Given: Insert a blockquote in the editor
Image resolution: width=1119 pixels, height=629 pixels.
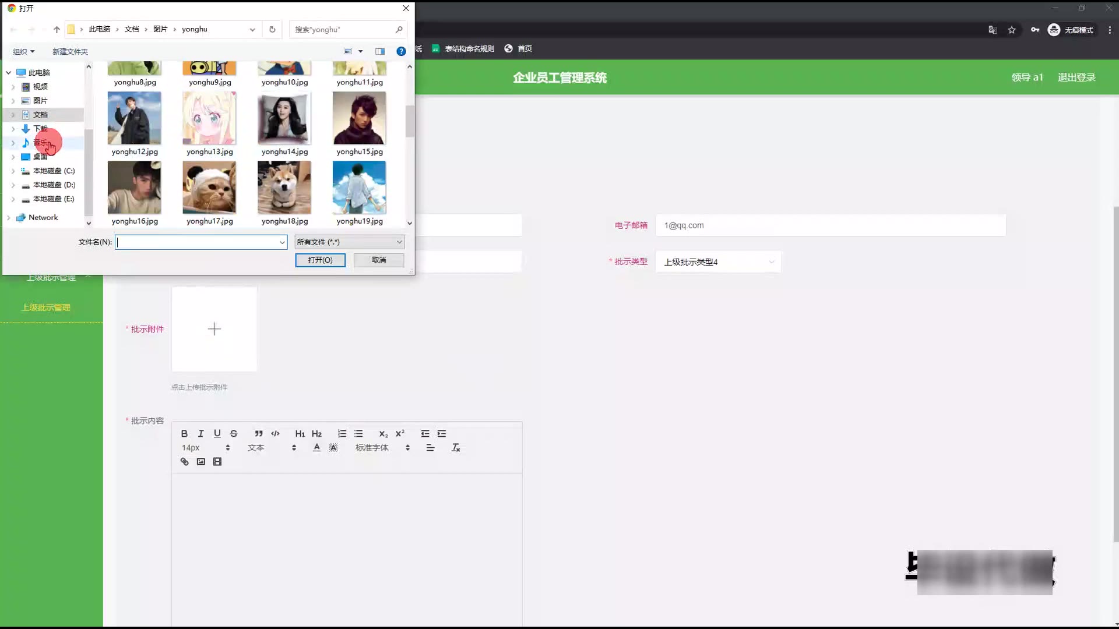Looking at the screenshot, I should 259,433.
